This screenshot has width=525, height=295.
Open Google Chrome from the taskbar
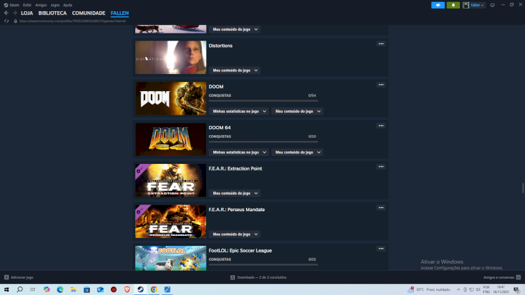(154, 290)
